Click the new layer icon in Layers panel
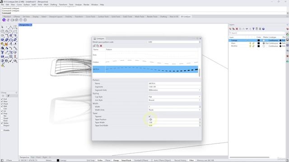Image resolution: width=289 pixels, height=162 pixels. (x=230, y=29)
